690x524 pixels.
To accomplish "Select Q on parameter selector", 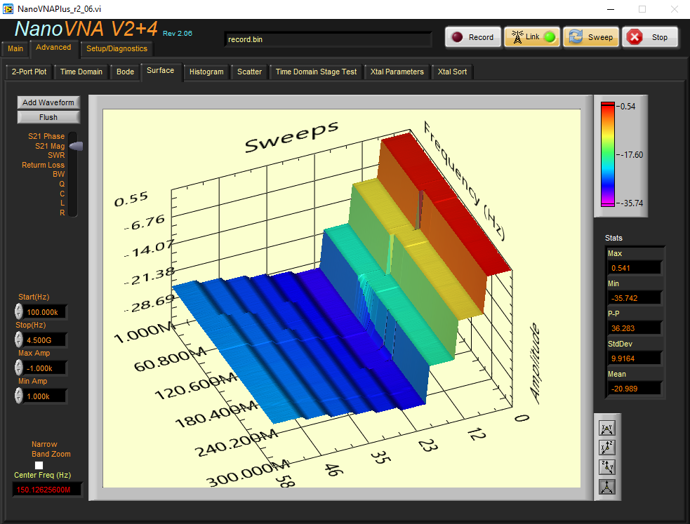I will point(62,184).
